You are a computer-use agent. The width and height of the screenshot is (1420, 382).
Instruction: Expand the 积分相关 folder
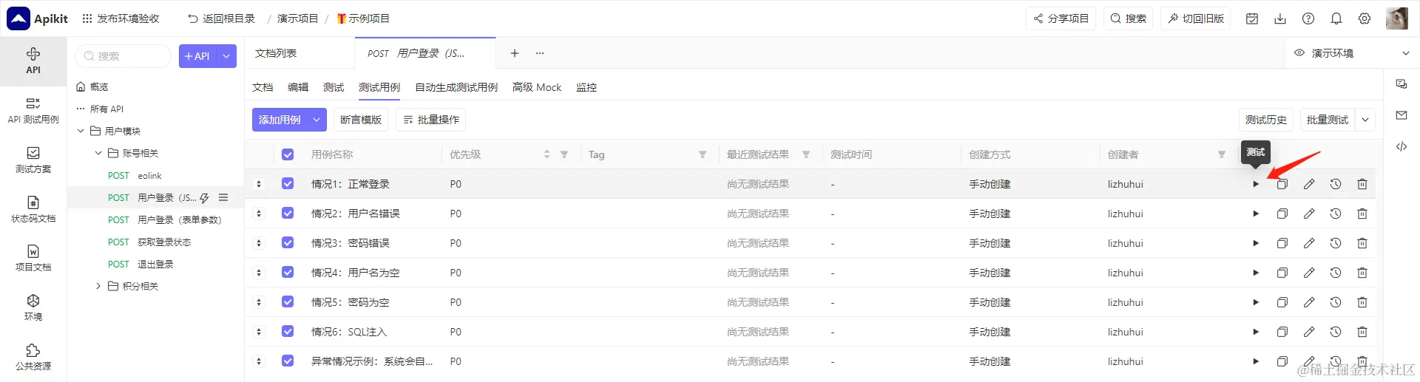[98, 286]
